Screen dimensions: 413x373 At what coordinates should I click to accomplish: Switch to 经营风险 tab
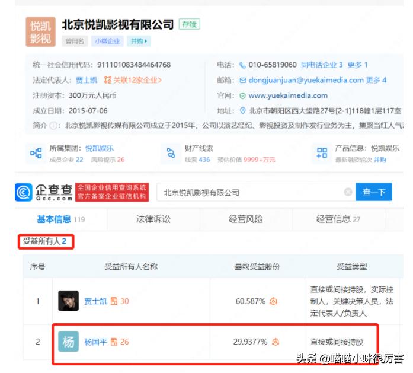(x=246, y=219)
